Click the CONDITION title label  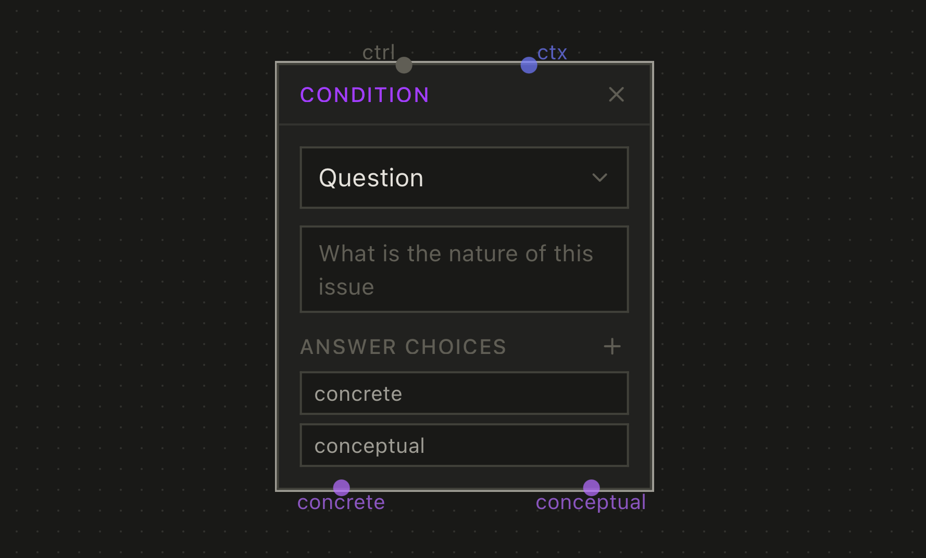coord(364,94)
